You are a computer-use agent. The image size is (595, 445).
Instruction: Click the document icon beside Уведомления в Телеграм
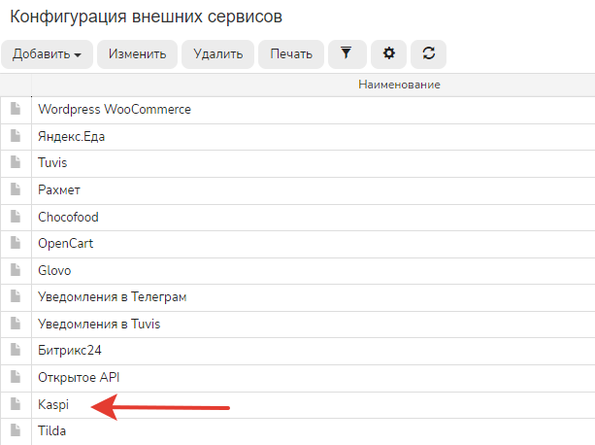coord(16,296)
